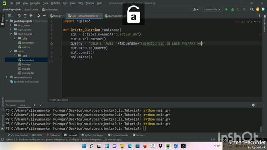Open Services tool window

(x=139, y=135)
